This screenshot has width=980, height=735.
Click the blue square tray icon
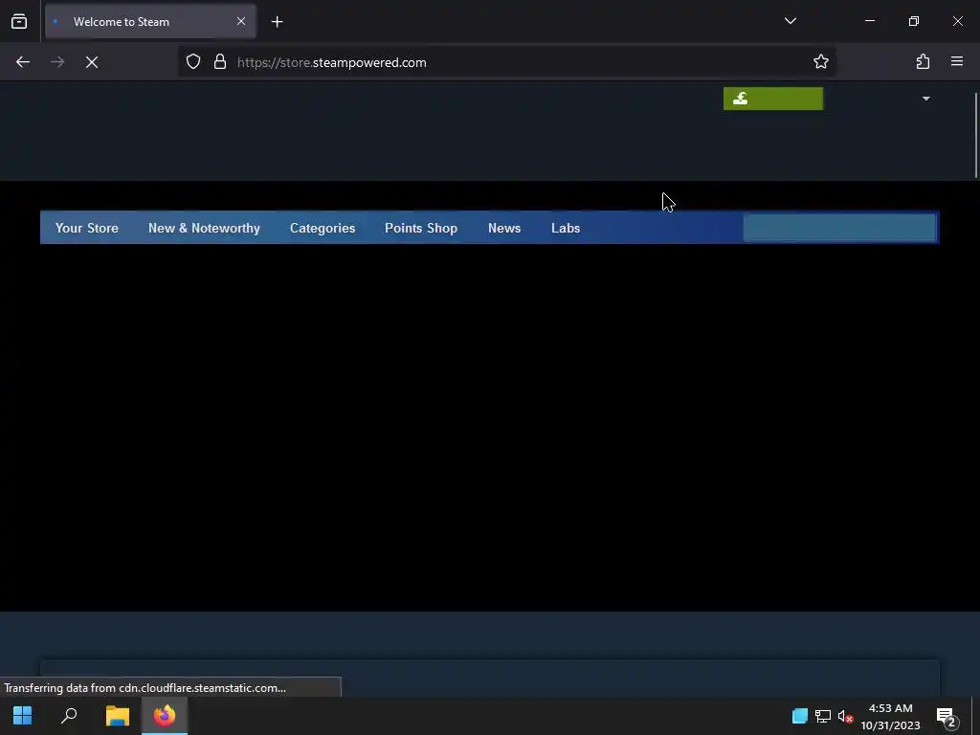pos(799,716)
